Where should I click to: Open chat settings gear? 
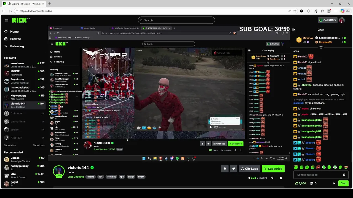[x=334, y=183]
